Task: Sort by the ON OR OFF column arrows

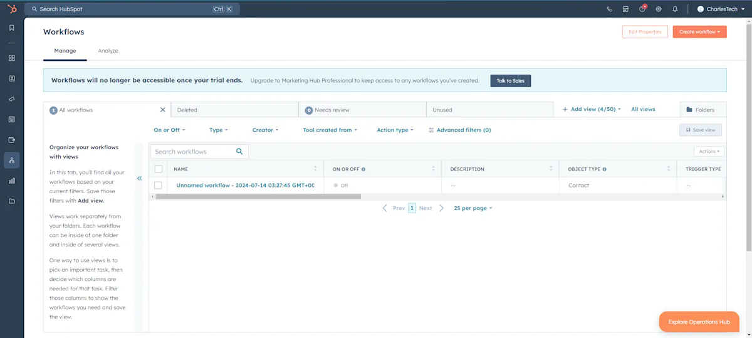Action: point(433,169)
